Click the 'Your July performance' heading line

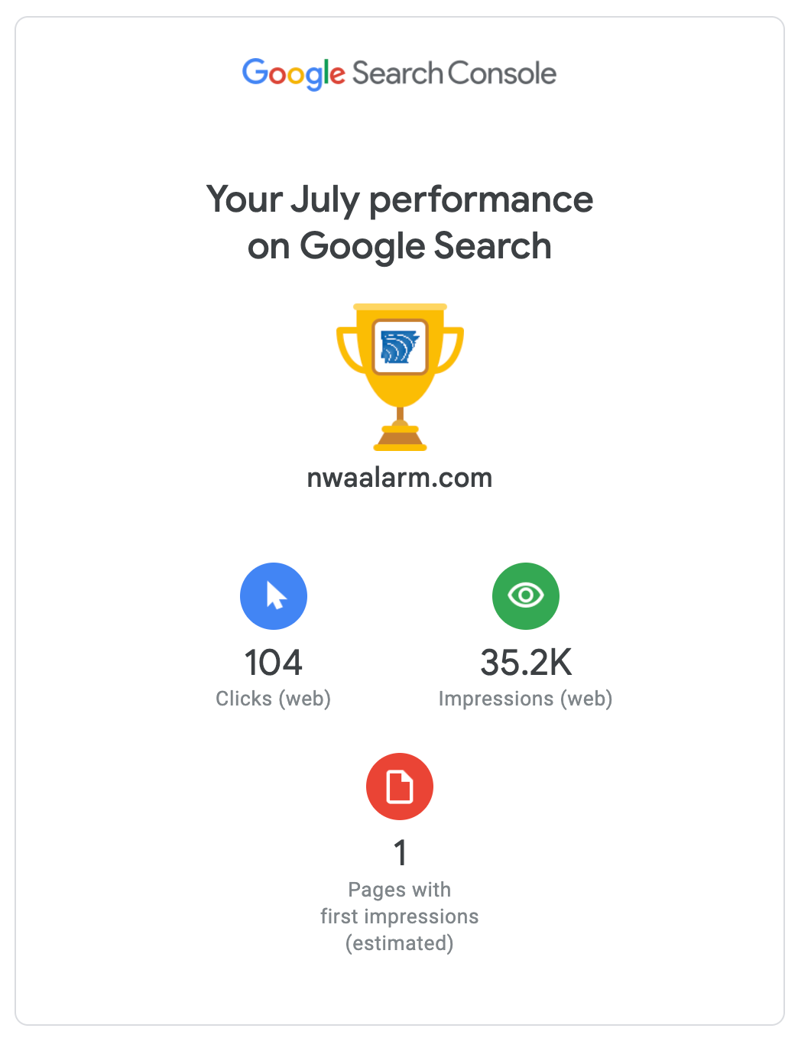point(400,199)
